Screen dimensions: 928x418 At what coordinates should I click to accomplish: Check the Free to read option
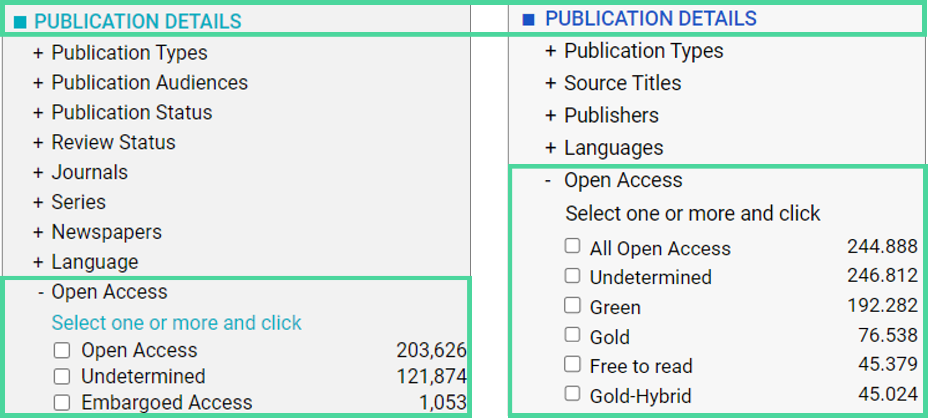[x=572, y=364]
